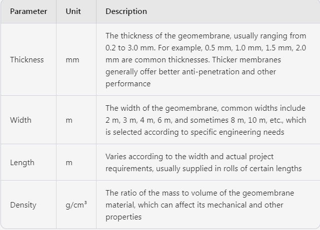Click the Parameter column header
Screen dimensions: 320x230
[x=28, y=11]
